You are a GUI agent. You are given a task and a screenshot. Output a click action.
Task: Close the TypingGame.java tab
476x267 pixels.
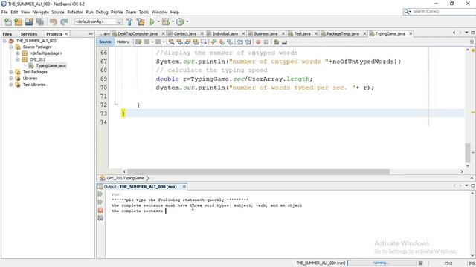[411, 33]
